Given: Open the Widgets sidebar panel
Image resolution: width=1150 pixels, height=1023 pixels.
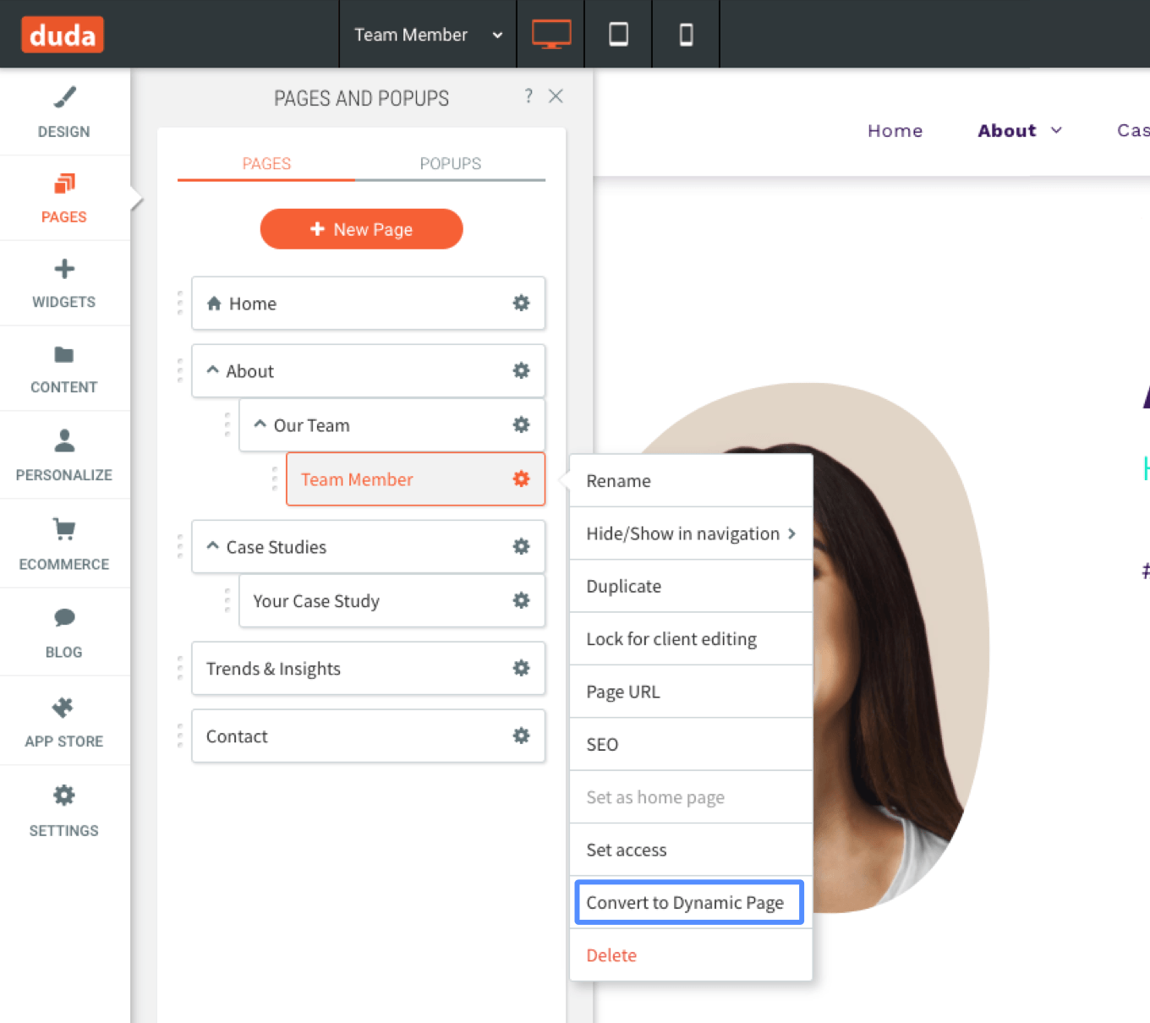Looking at the screenshot, I should pyautogui.click(x=64, y=284).
